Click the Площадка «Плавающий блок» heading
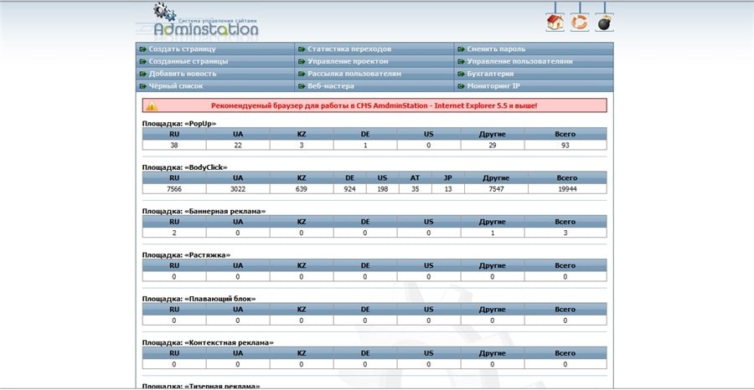This screenshot has width=754, height=390. [199, 299]
